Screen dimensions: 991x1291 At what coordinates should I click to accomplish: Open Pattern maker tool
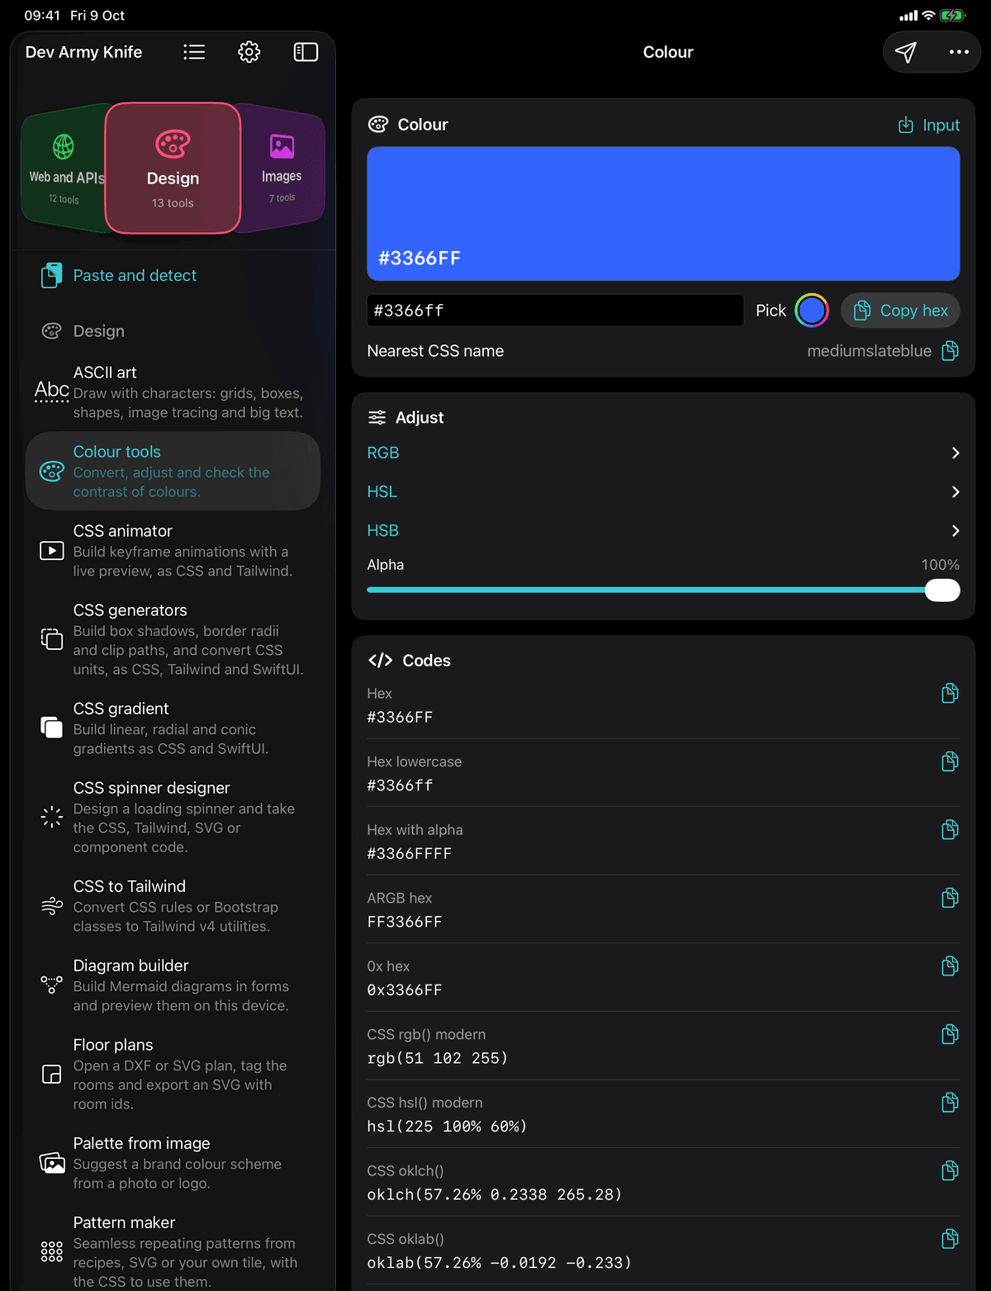point(173,1251)
